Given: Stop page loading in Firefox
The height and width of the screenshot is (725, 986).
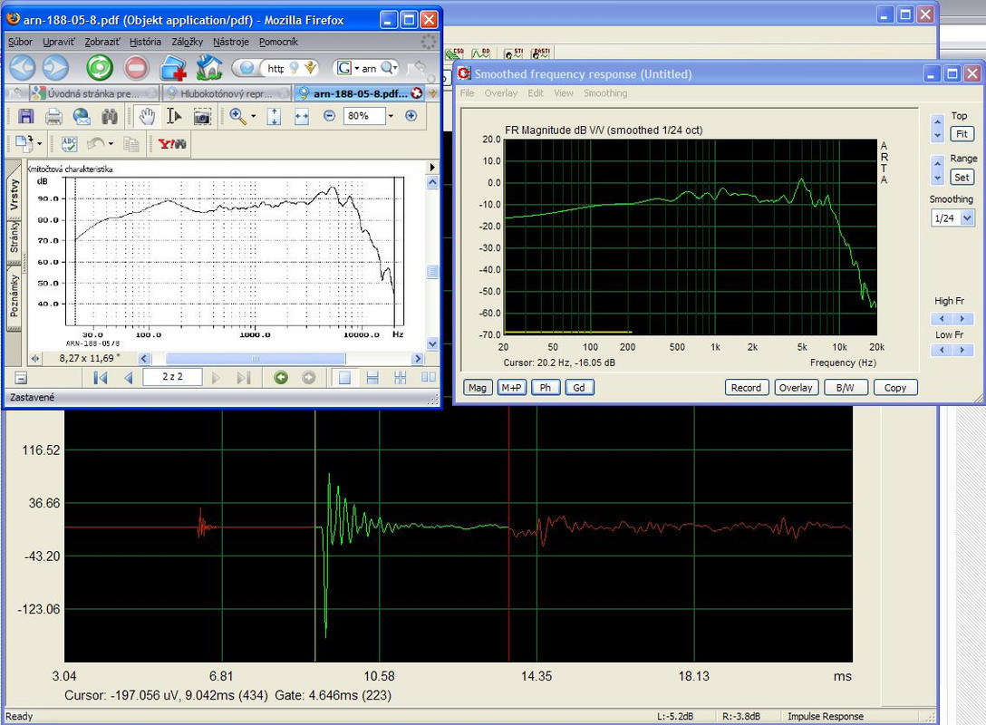Looking at the screenshot, I should coord(136,67).
